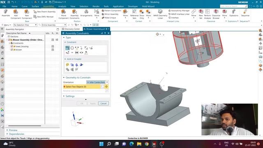Reset the Assembly Constraints dialog
Screen dimensions: 263x148
(102, 33)
